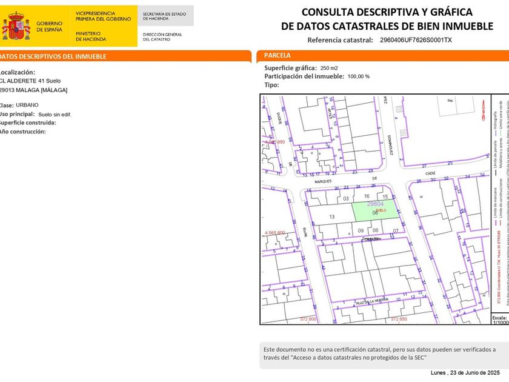Click the 'Referencia catastral:' label
This screenshot has height=382, width=509.
340,40
